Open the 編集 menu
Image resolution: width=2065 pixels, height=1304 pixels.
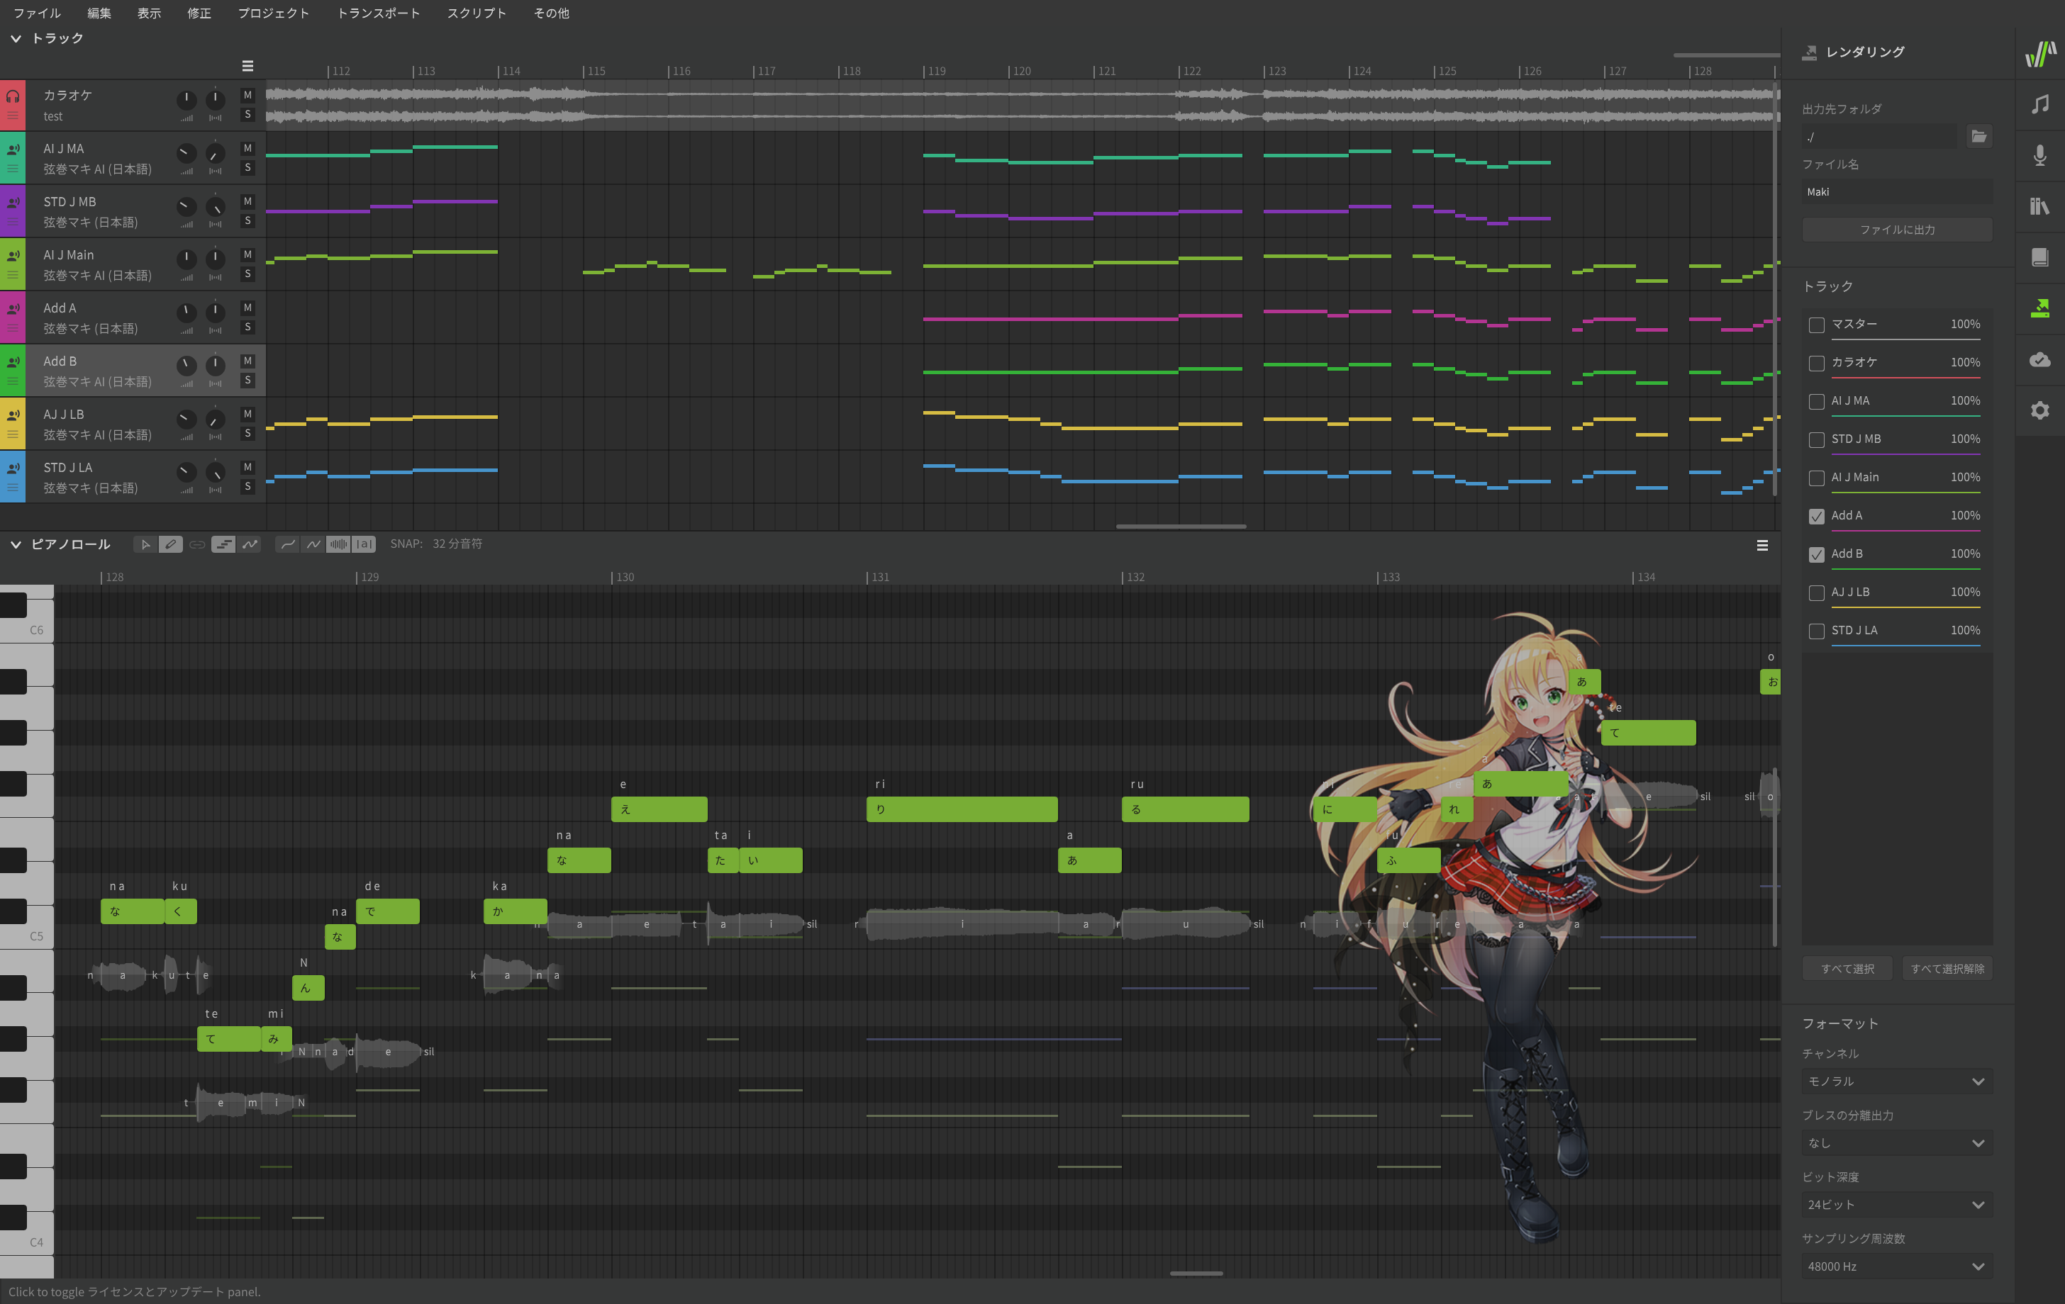99,13
